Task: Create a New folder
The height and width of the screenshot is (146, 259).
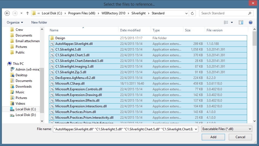Action: (39, 22)
